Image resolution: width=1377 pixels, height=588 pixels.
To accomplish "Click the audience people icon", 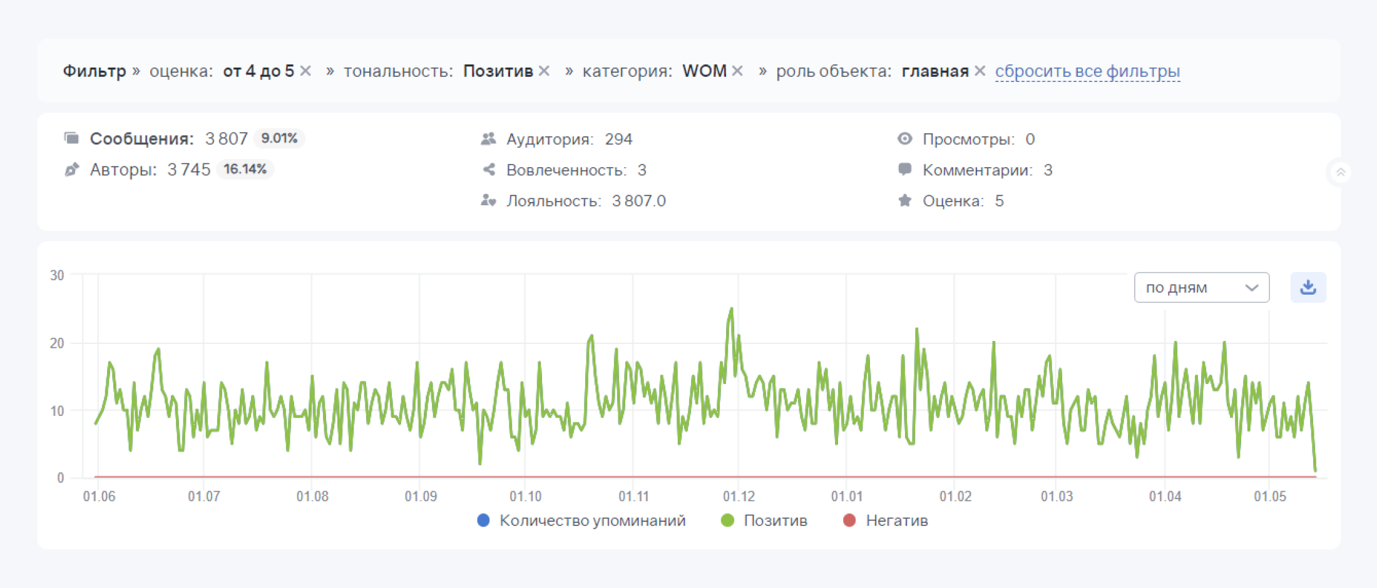I will click(x=488, y=139).
